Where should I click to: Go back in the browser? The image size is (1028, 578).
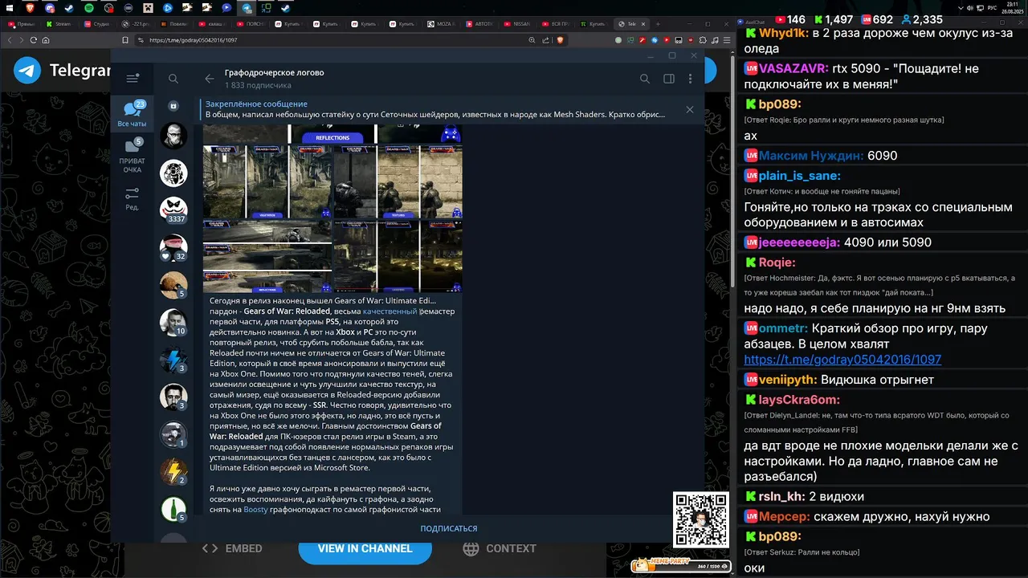[x=8, y=40]
